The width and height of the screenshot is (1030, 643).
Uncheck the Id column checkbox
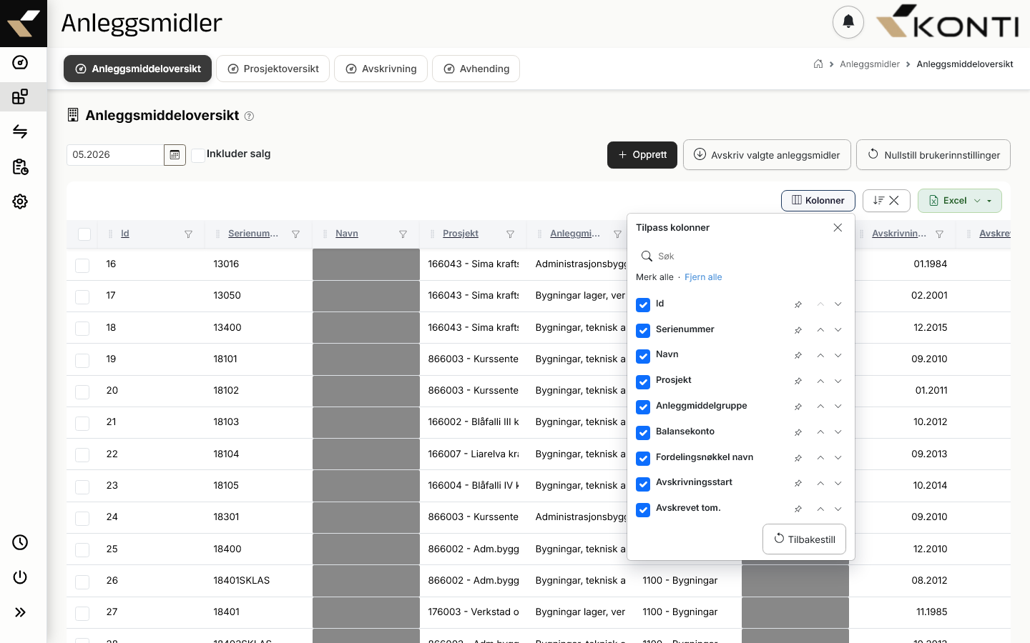(x=643, y=304)
